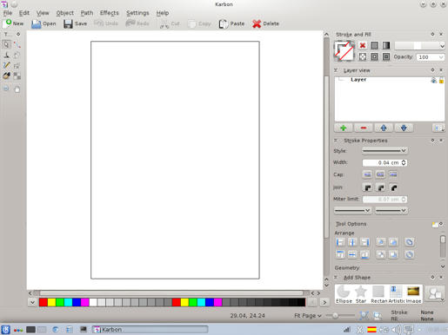Open the Object menu
This screenshot has height=335, width=448.
point(65,13)
